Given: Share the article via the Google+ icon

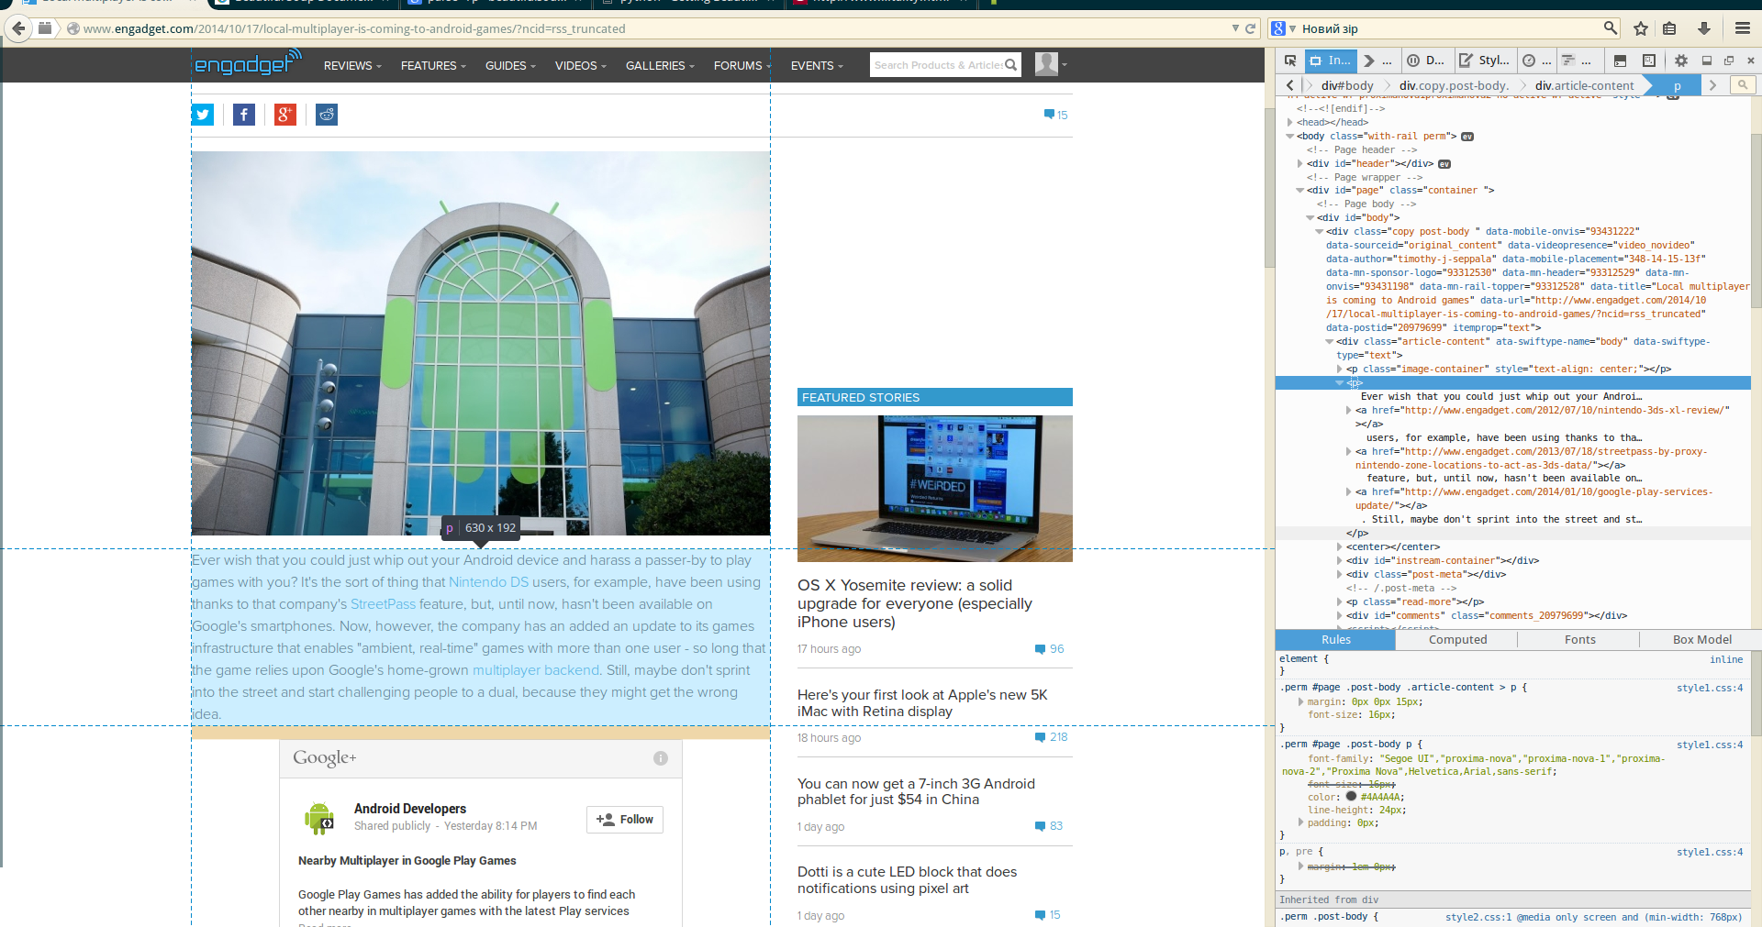Looking at the screenshot, I should click(285, 115).
